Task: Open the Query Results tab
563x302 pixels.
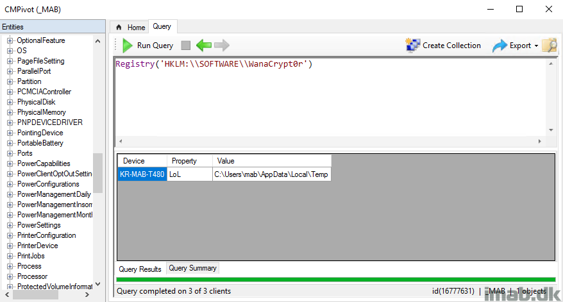Action: click(140, 269)
